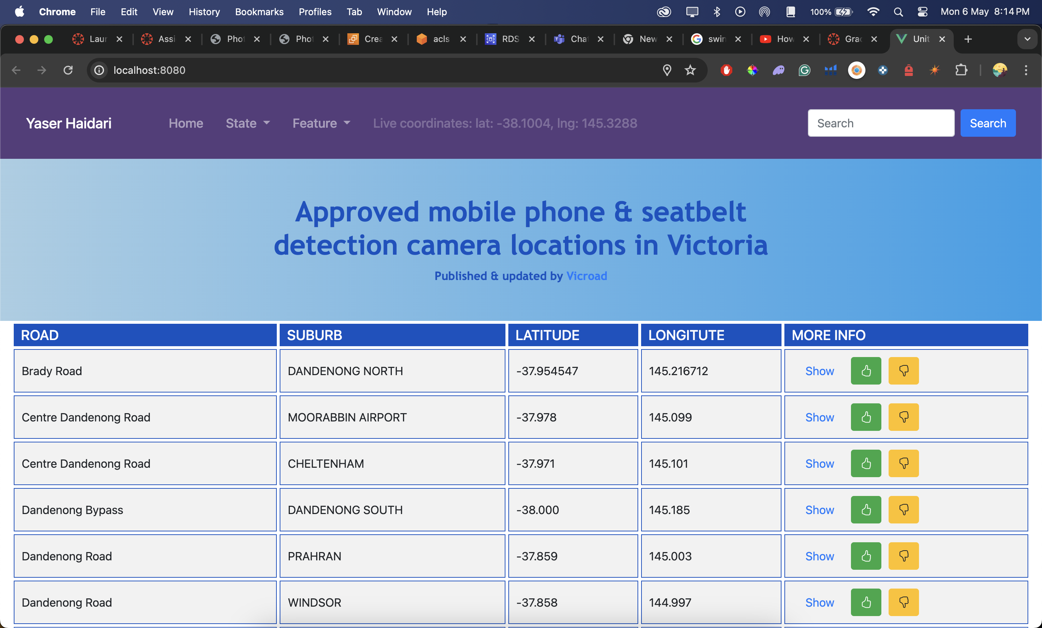Open macOS Control Center icon
Viewport: 1042px width, 628px height.
click(922, 12)
